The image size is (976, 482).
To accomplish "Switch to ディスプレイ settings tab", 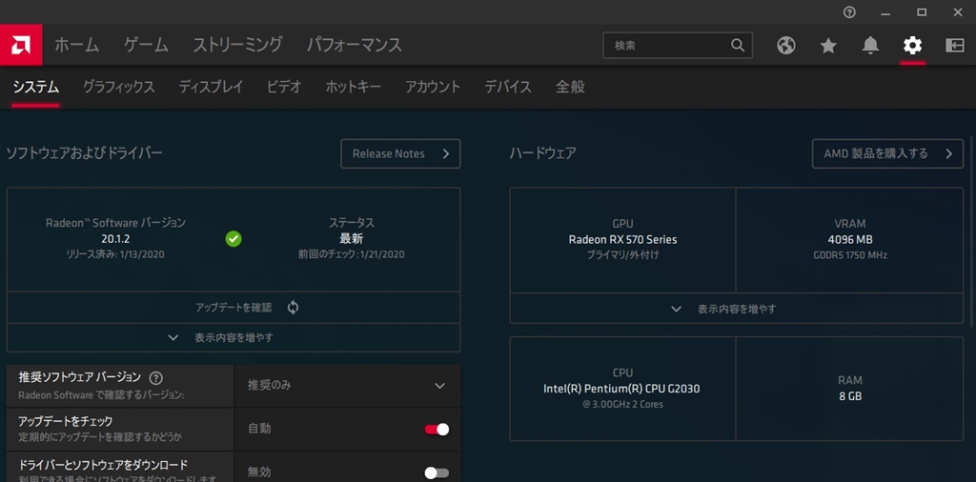I will [211, 87].
